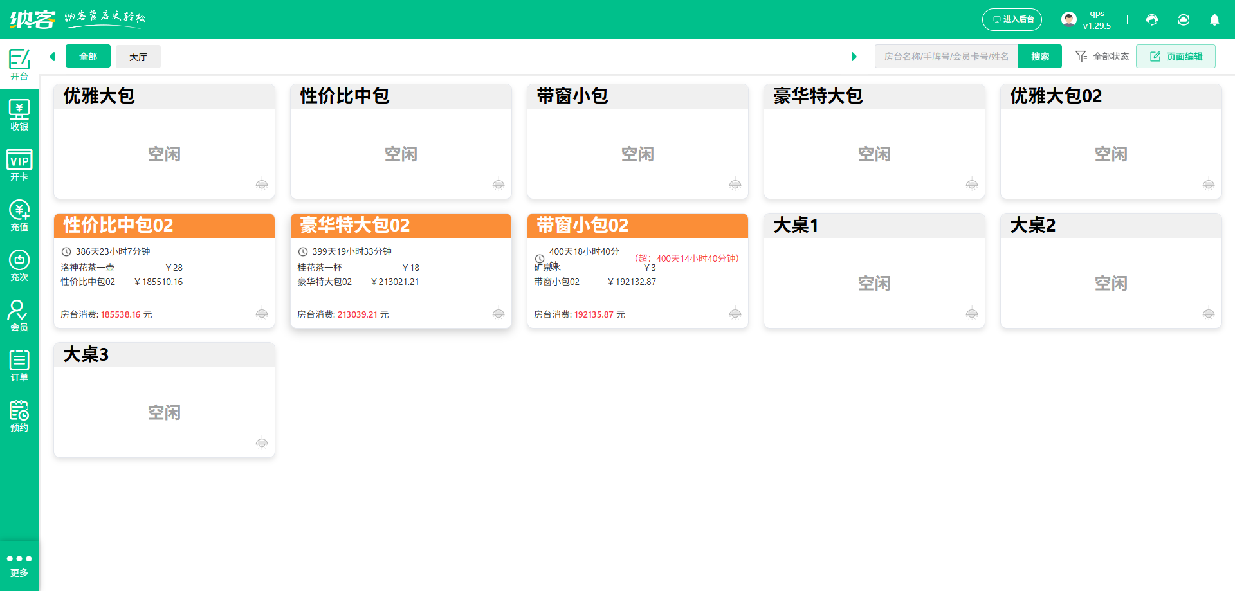The height and width of the screenshot is (591, 1235).
Task: Expand the 更多 more menu
Action: coord(19,565)
